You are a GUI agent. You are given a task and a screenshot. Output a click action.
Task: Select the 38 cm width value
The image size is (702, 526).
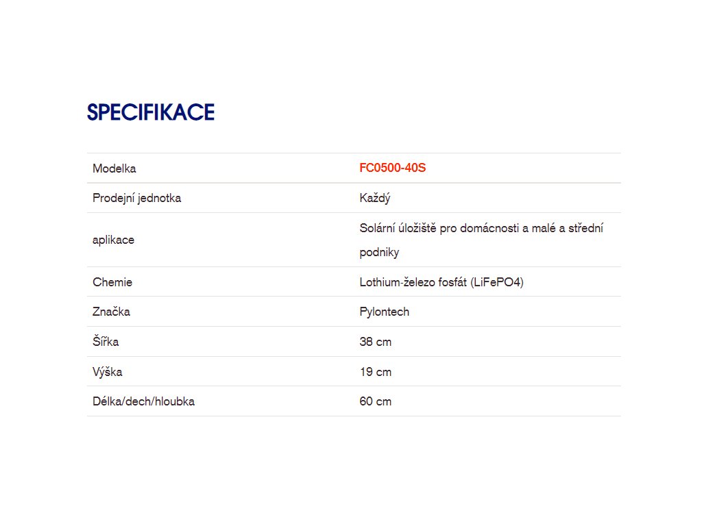[x=376, y=342]
